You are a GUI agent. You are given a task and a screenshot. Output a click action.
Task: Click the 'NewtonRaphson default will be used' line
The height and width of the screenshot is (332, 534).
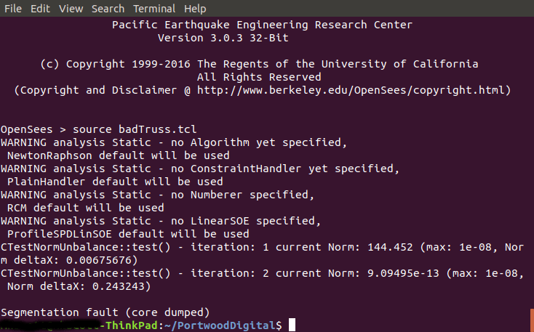[118, 155]
